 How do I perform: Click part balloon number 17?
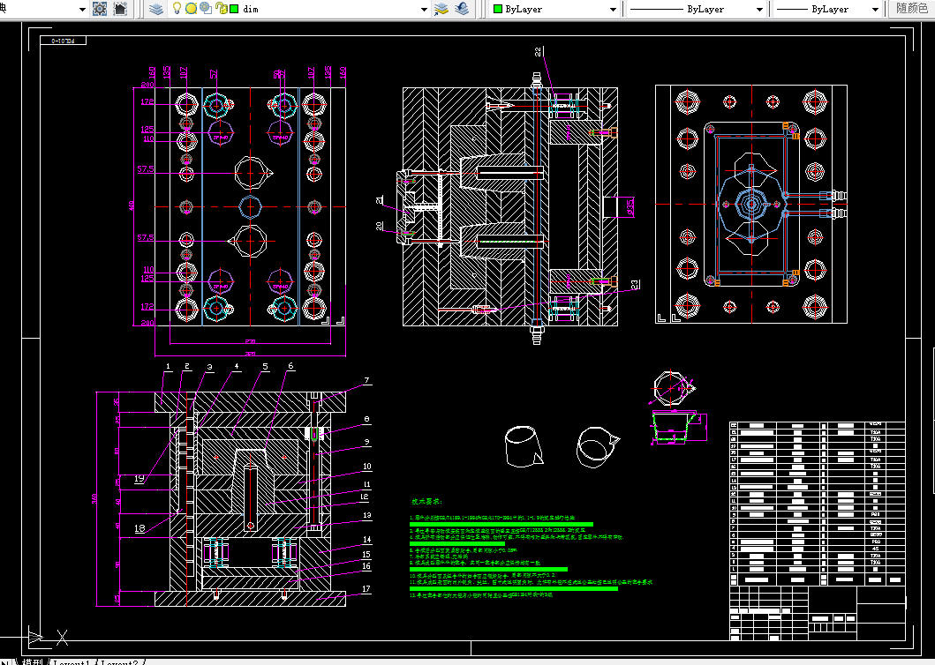point(366,589)
